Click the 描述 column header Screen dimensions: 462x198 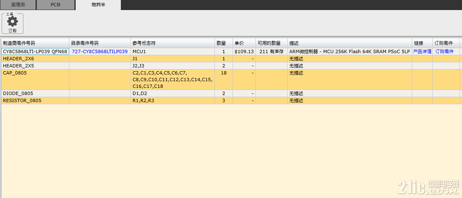pyautogui.click(x=350, y=43)
